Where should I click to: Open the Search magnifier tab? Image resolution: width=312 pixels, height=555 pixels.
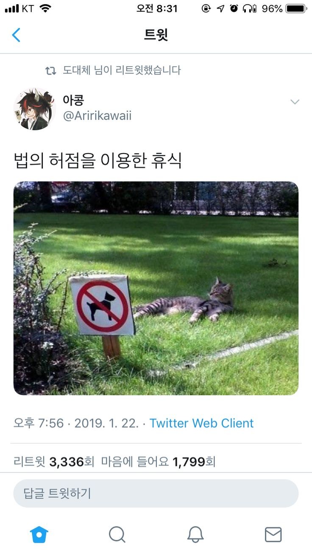tap(117, 535)
